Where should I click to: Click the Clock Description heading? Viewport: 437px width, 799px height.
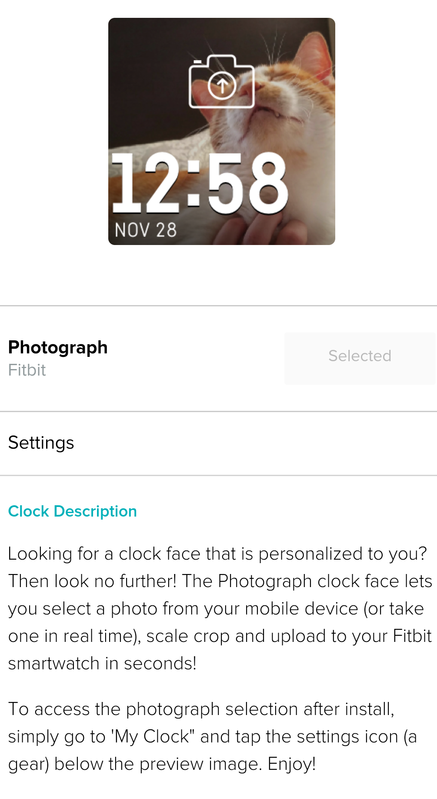(73, 511)
